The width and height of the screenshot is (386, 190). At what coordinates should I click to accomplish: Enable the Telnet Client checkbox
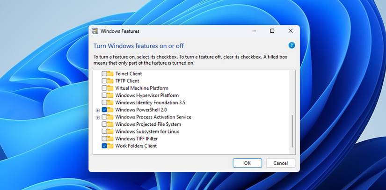[104, 73]
